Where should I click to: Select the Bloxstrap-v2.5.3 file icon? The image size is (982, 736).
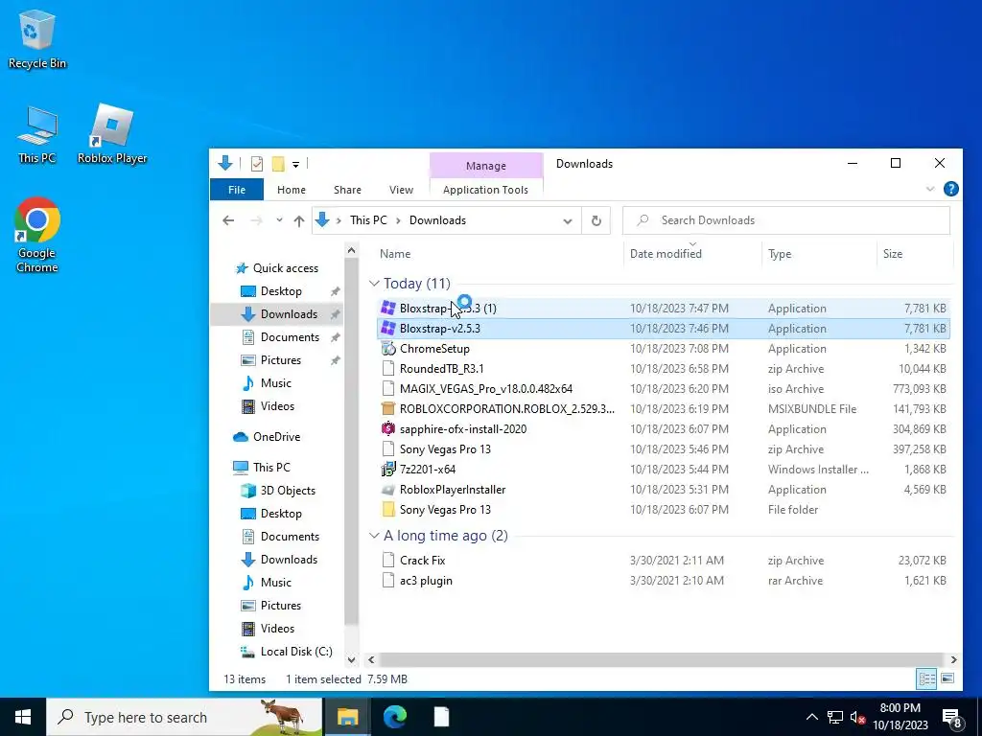pyautogui.click(x=388, y=328)
